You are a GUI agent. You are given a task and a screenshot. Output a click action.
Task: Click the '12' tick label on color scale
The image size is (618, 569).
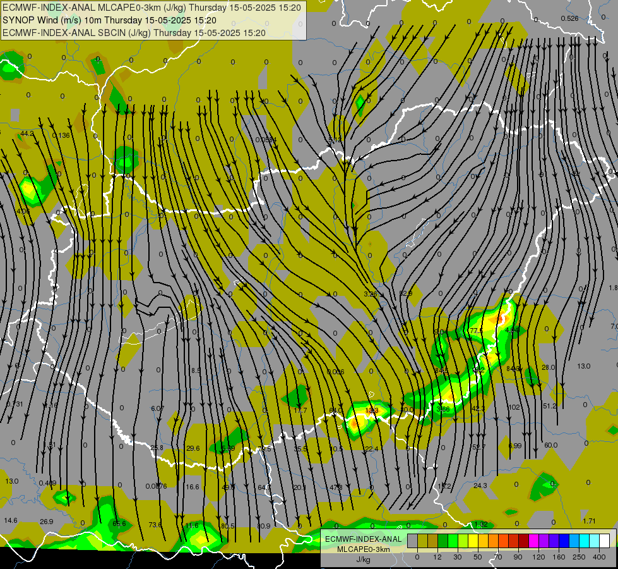pyautogui.click(x=437, y=557)
